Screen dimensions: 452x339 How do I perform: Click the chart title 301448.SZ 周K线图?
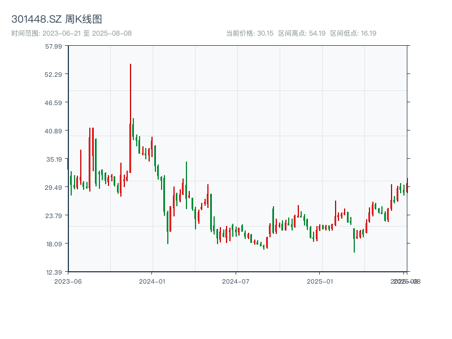(56, 19)
